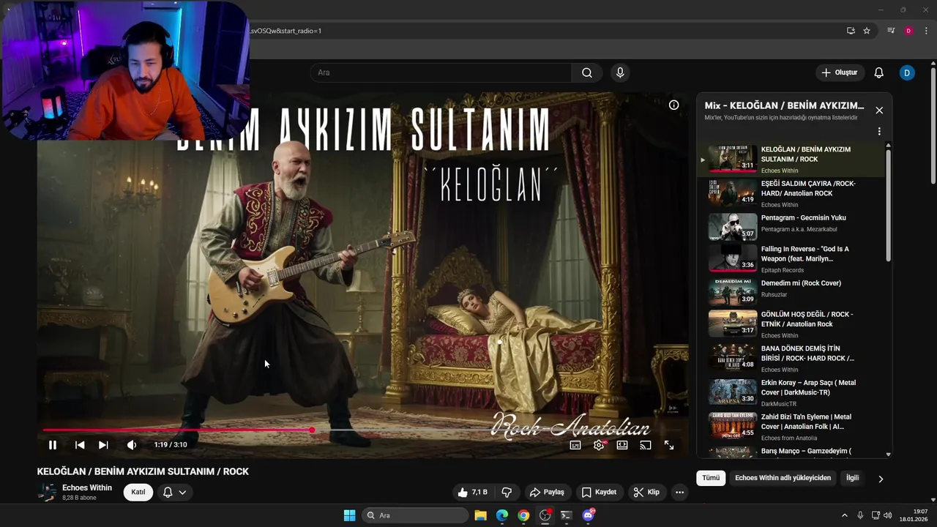Share video with Paylaş button
The height and width of the screenshot is (527, 937).
(x=547, y=493)
